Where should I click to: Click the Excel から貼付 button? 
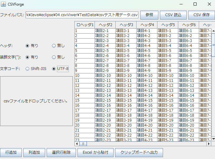96,152
